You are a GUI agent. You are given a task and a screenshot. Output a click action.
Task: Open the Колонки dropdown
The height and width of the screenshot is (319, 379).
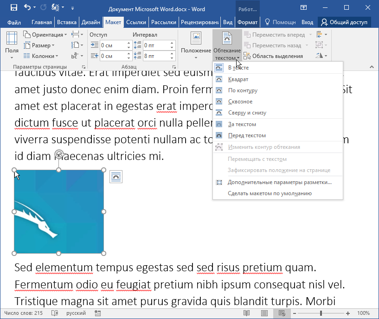point(41,56)
